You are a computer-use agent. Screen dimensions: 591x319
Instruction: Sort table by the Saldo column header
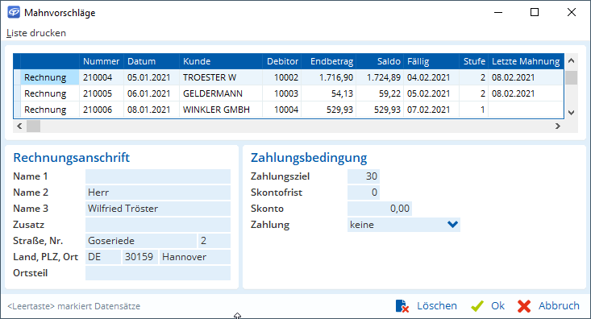380,61
